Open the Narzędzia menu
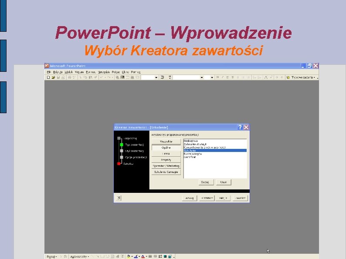The width and height of the screenshot is (346, 259). click(104, 72)
